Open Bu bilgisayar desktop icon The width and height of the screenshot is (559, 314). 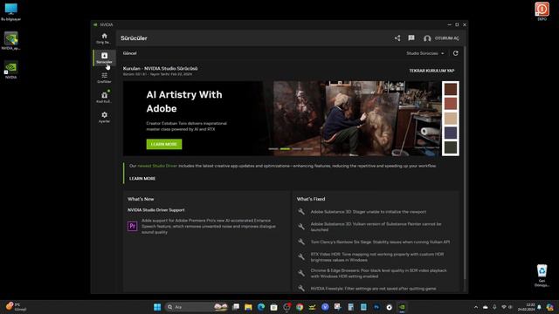pos(11,11)
